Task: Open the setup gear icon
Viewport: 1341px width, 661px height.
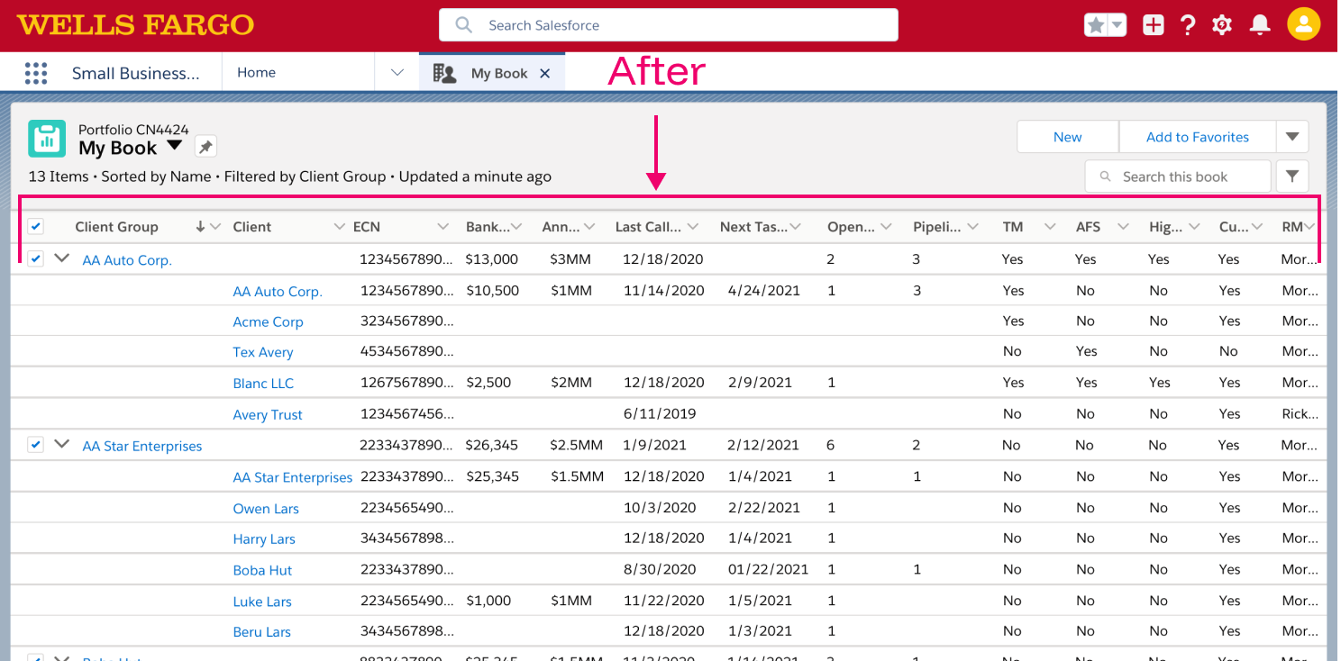Action: pyautogui.click(x=1222, y=25)
